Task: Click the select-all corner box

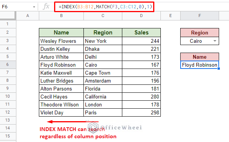Action: point(8,16)
